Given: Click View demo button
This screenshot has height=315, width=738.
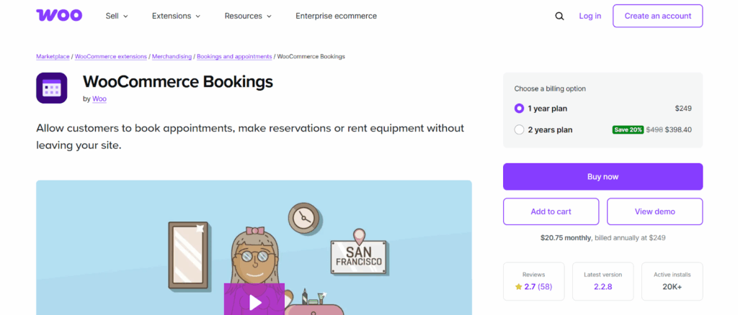Looking at the screenshot, I should click(x=654, y=211).
